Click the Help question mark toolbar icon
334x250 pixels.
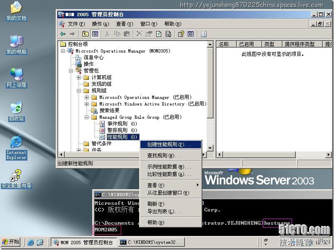click(x=181, y=34)
